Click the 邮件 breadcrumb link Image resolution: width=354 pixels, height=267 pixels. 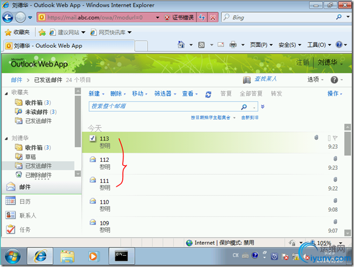click(16, 80)
